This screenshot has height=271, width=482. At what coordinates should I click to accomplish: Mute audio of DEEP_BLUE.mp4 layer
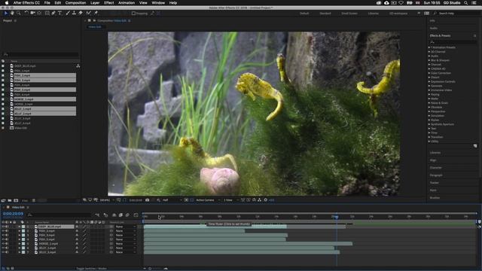tap(7, 227)
